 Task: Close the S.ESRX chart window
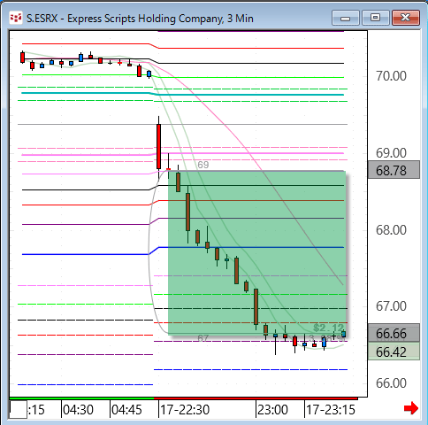[406, 18]
